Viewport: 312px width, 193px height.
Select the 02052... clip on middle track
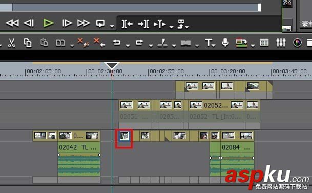pos(217,105)
